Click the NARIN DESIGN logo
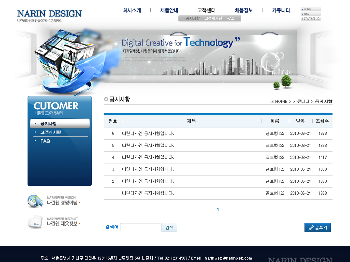Image resolution: width=350 pixels, height=262 pixels. 49,14
